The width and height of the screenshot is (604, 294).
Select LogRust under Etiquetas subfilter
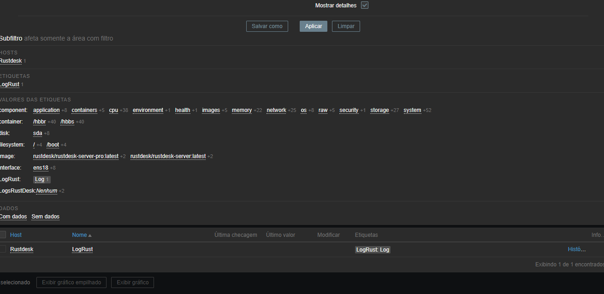click(9, 84)
